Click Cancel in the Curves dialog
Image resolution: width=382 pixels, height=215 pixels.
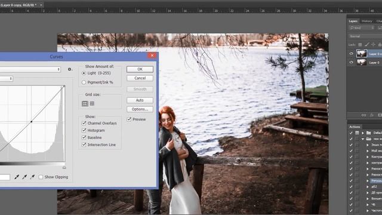[x=140, y=78]
